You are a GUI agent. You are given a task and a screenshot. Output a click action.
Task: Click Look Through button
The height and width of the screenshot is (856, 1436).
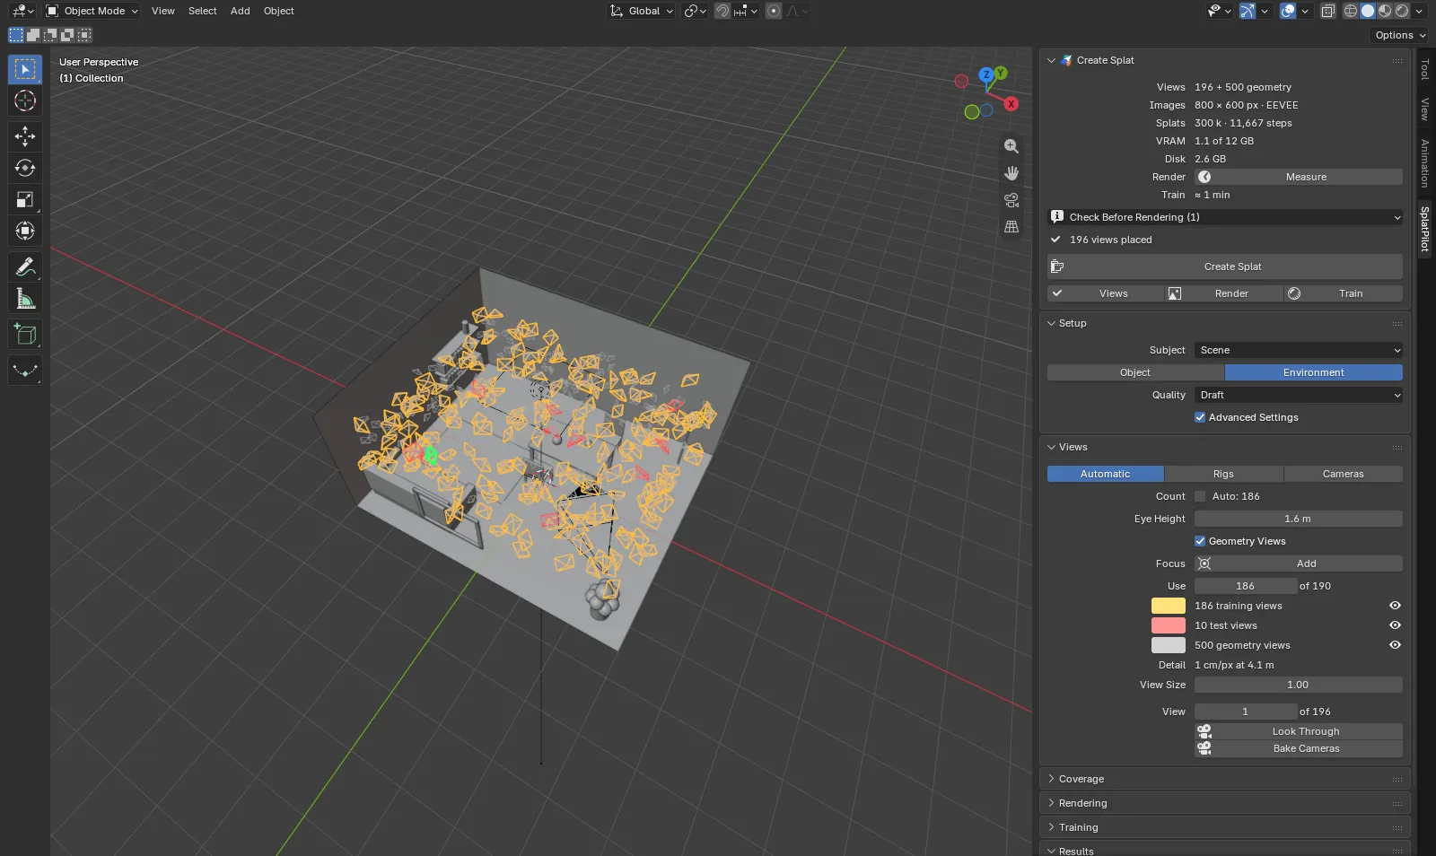[x=1299, y=731]
